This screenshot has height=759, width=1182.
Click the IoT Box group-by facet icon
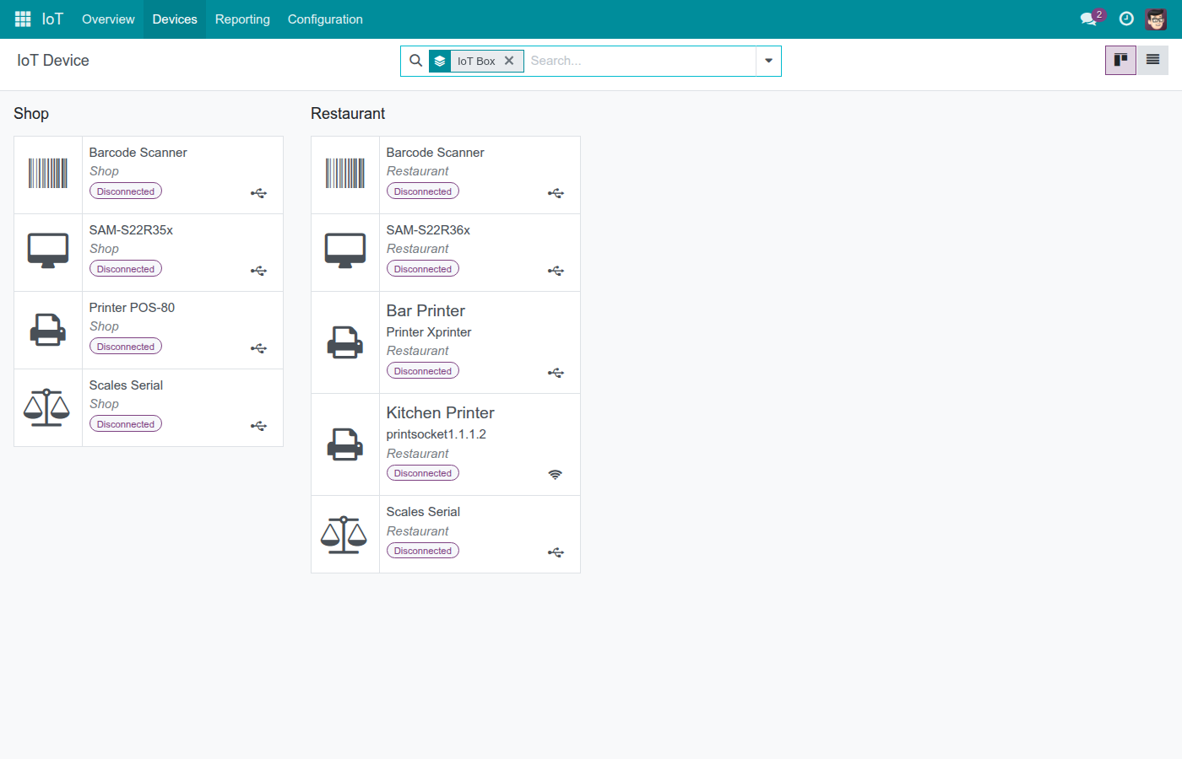440,61
